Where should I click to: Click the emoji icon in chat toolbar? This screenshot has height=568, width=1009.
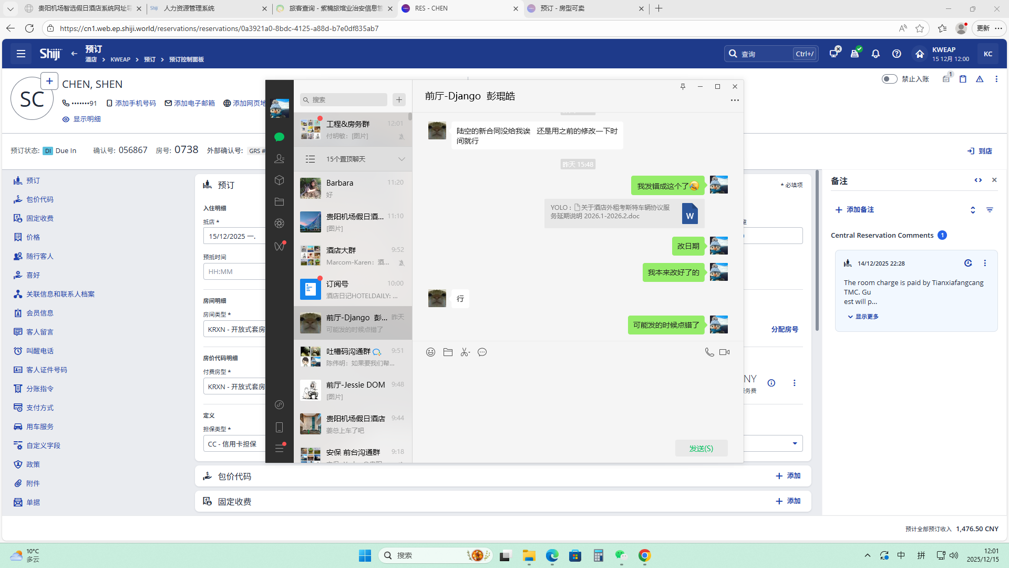pyautogui.click(x=430, y=352)
